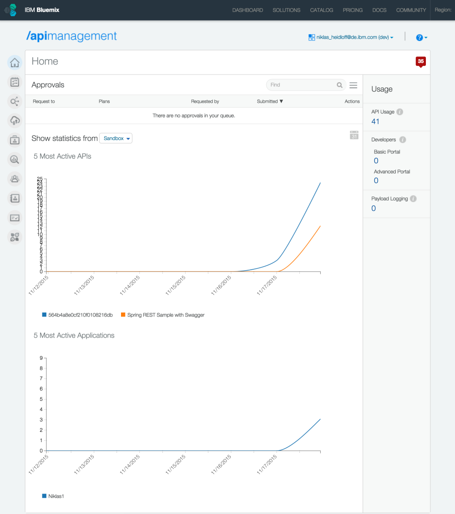The width and height of the screenshot is (455, 514).
Task: Open the briefcase with person sidebar icon
Action: click(15, 140)
